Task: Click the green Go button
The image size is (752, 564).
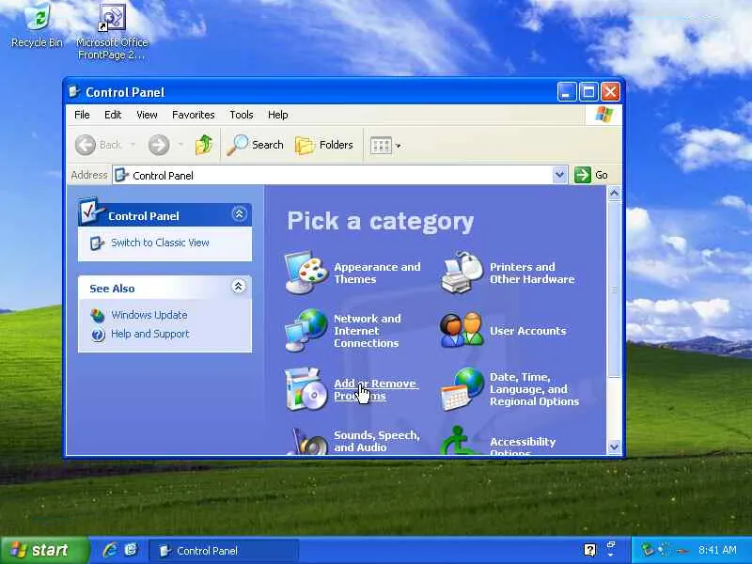Action: [x=591, y=175]
